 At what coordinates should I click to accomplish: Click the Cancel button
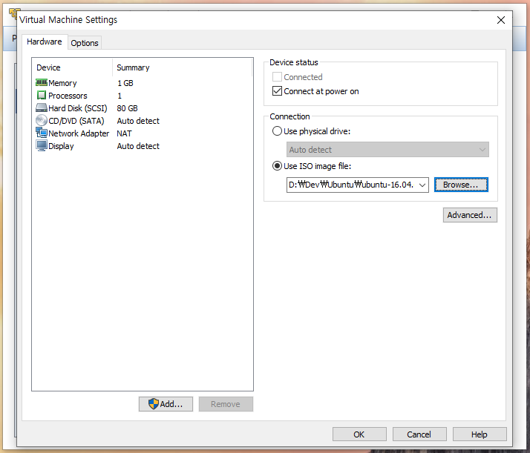[x=419, y=434]
